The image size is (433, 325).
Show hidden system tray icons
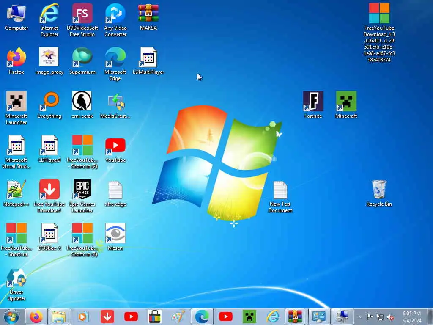coord(359,317)
